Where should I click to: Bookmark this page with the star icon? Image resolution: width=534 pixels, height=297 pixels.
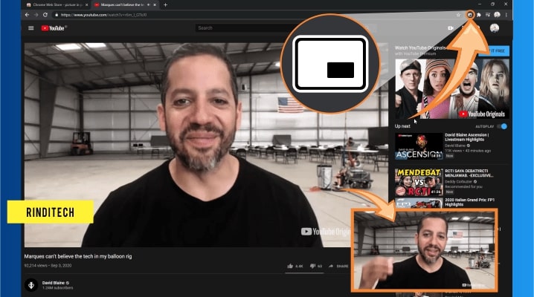pos(458,15)
